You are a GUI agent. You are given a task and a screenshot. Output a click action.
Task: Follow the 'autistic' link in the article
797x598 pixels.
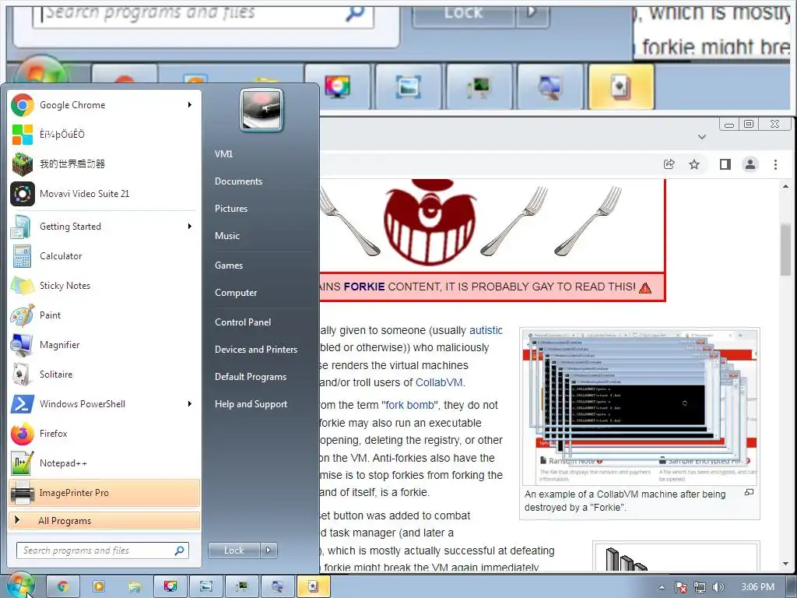486,330
